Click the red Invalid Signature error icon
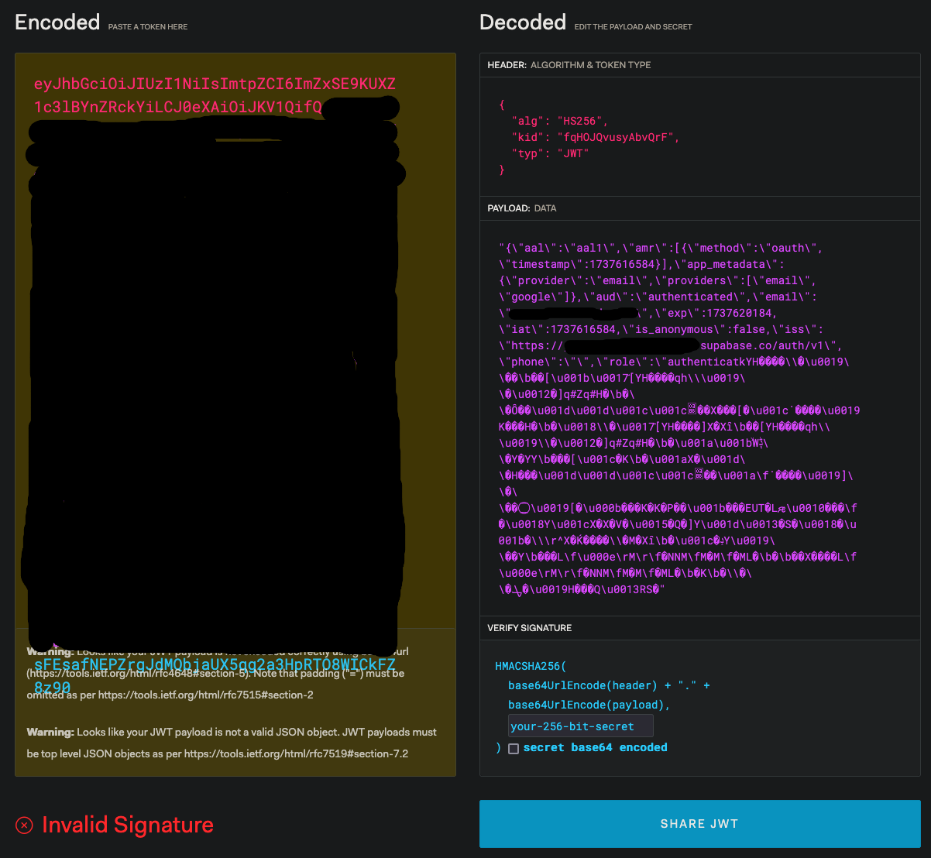Image resolution: width=931 pixels, height=858 pixels. point(23,825)
